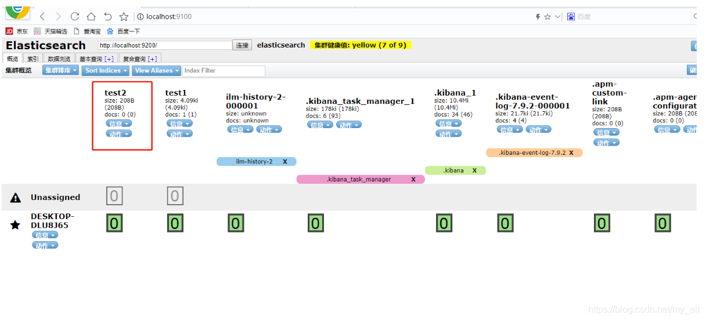Viewport: 706px width, 320px height.
Task: Remove the .kibana alias with its X
Action: [x=474, y=170]
